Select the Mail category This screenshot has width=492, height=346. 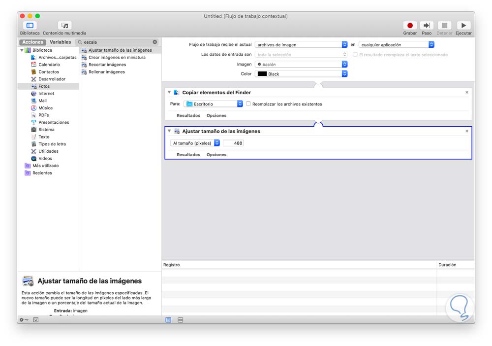point(39,101)
